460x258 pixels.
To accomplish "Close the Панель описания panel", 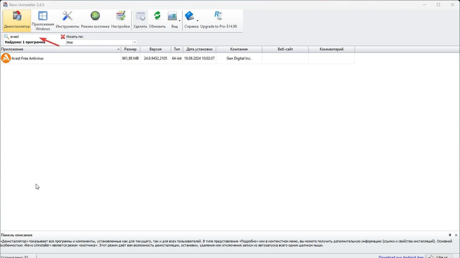I will (x=456, y=235).
